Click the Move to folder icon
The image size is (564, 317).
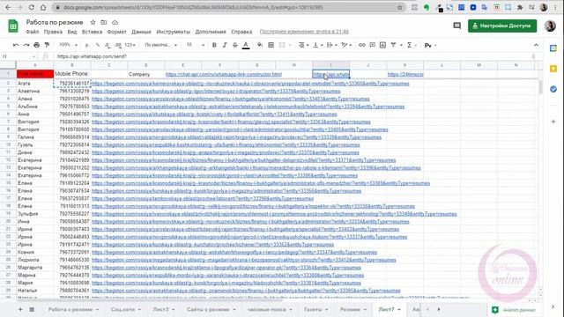click(x=104, y=22)
